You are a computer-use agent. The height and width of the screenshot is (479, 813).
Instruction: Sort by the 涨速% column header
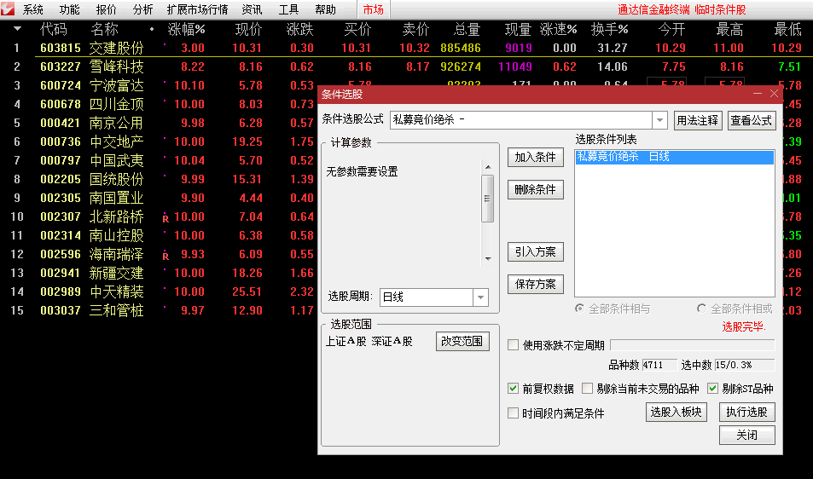click(559, 30)
